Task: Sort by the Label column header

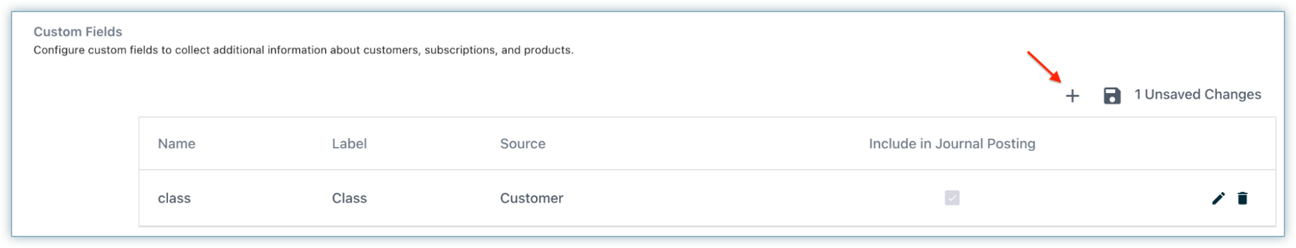Action: (x=349, y=144)
